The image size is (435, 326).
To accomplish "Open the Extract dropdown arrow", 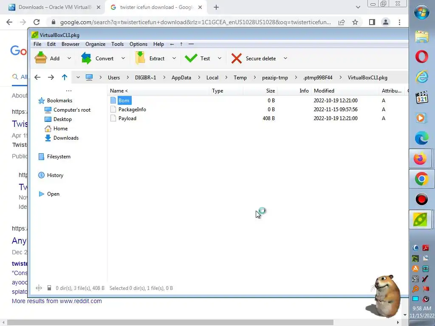I will [x=174, y=58].
